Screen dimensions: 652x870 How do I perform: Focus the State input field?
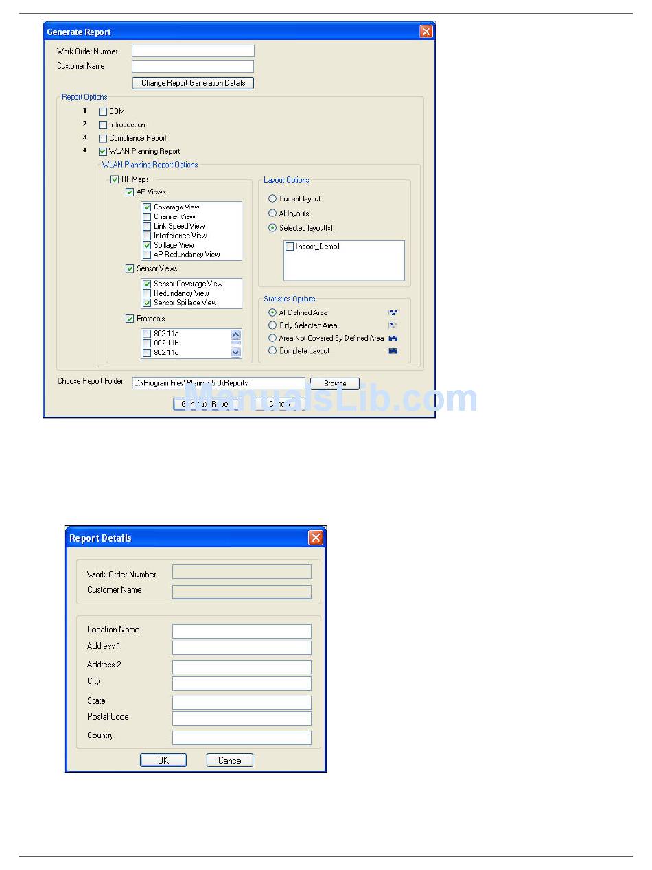coord(242,702)
